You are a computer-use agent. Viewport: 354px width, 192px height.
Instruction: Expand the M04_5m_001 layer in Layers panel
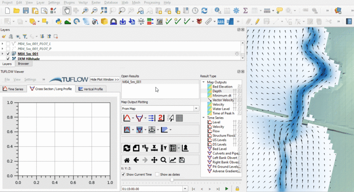3,54
